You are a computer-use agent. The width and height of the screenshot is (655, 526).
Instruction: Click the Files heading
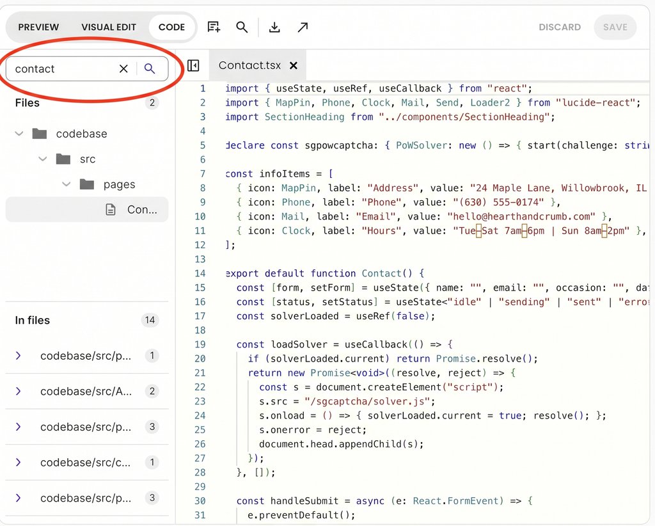click(x=27, y=103)
